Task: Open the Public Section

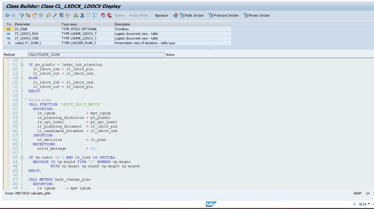Action: tap(192, 16)
